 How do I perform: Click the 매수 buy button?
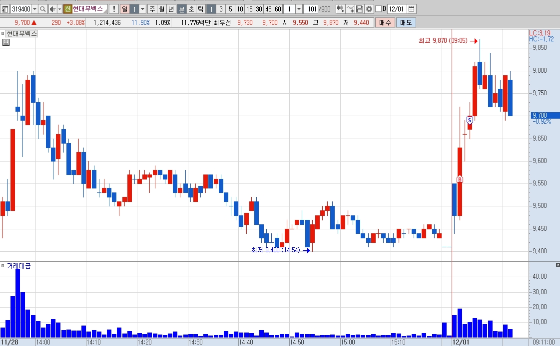pyautogui.click(x=385, y=22)
